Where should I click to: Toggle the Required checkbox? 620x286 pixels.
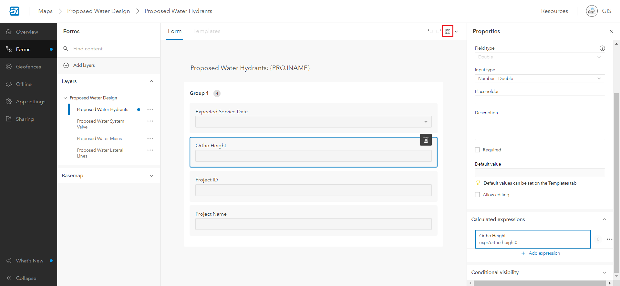coord(477,150)
